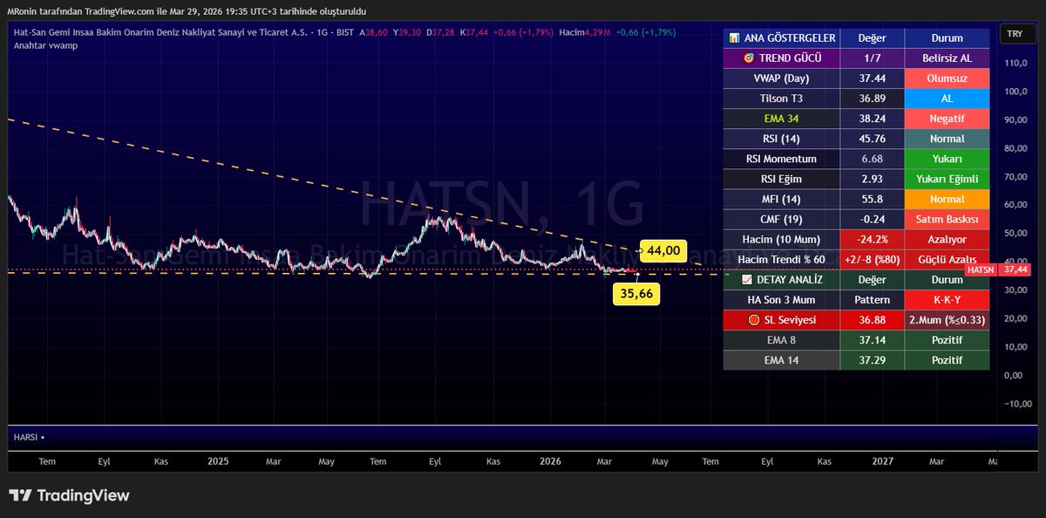Click the Hacim change value -24.2%
Screen dimensions: 1046x518
coord(872,239)
